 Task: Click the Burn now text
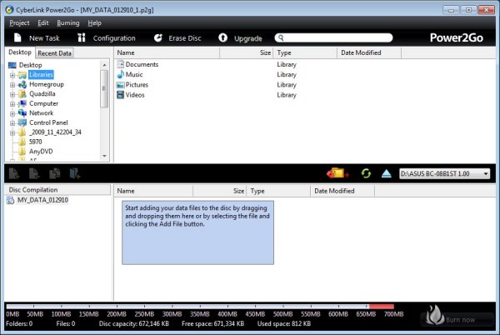click(x=461, y=319)
